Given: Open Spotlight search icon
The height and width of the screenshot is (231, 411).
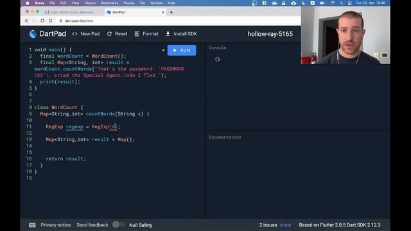Looking at the screenshot, I should (x=341, y=3).
